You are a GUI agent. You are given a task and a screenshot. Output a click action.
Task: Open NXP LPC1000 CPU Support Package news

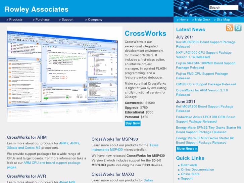(x=204, y=55)
